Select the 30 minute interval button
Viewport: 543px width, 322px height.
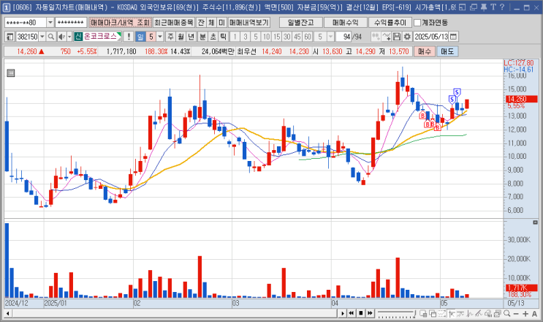(286, 37)
